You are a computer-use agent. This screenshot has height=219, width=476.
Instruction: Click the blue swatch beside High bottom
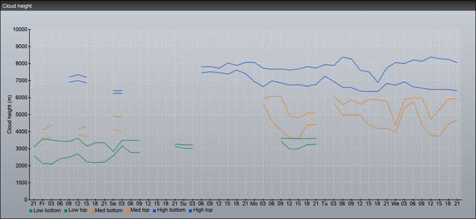(x=155, y=211)
